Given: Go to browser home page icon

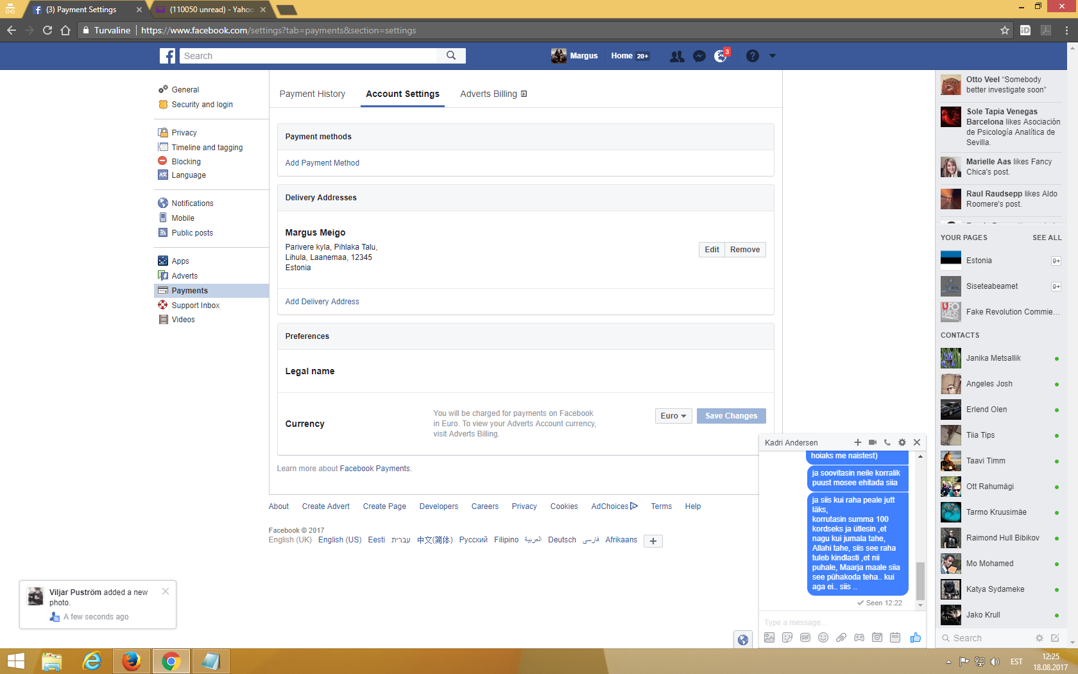Looking at the screenshot, I should click(65, 30).
